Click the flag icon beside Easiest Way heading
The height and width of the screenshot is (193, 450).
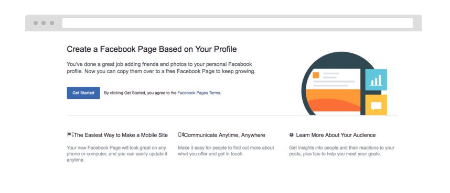69,134
